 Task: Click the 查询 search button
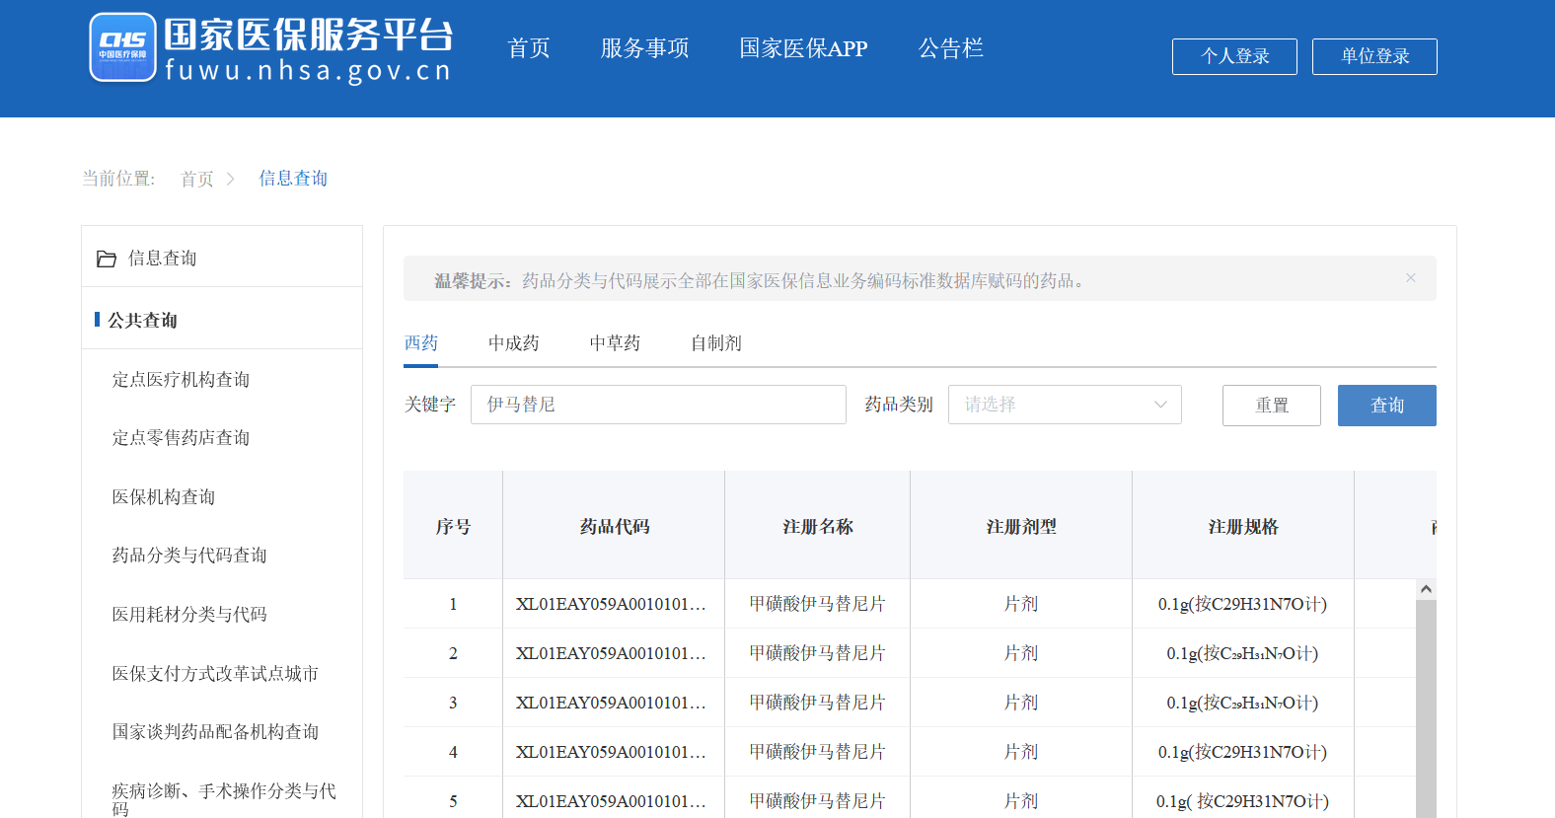coord(1386,406)
